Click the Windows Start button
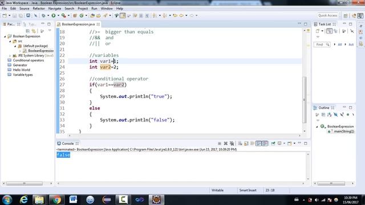This screenshot has height=205, width=365. click(7, 200)
